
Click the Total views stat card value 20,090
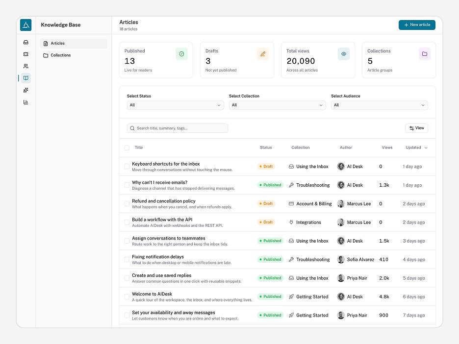(x=301, y=61)
